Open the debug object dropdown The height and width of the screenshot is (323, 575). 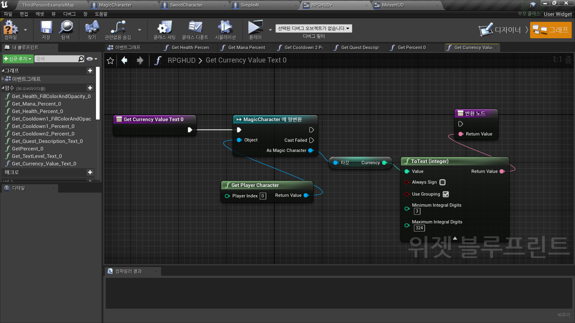point(314,28)
